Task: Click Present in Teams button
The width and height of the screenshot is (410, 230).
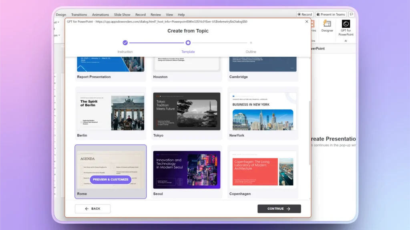Action: click(331, 14)
